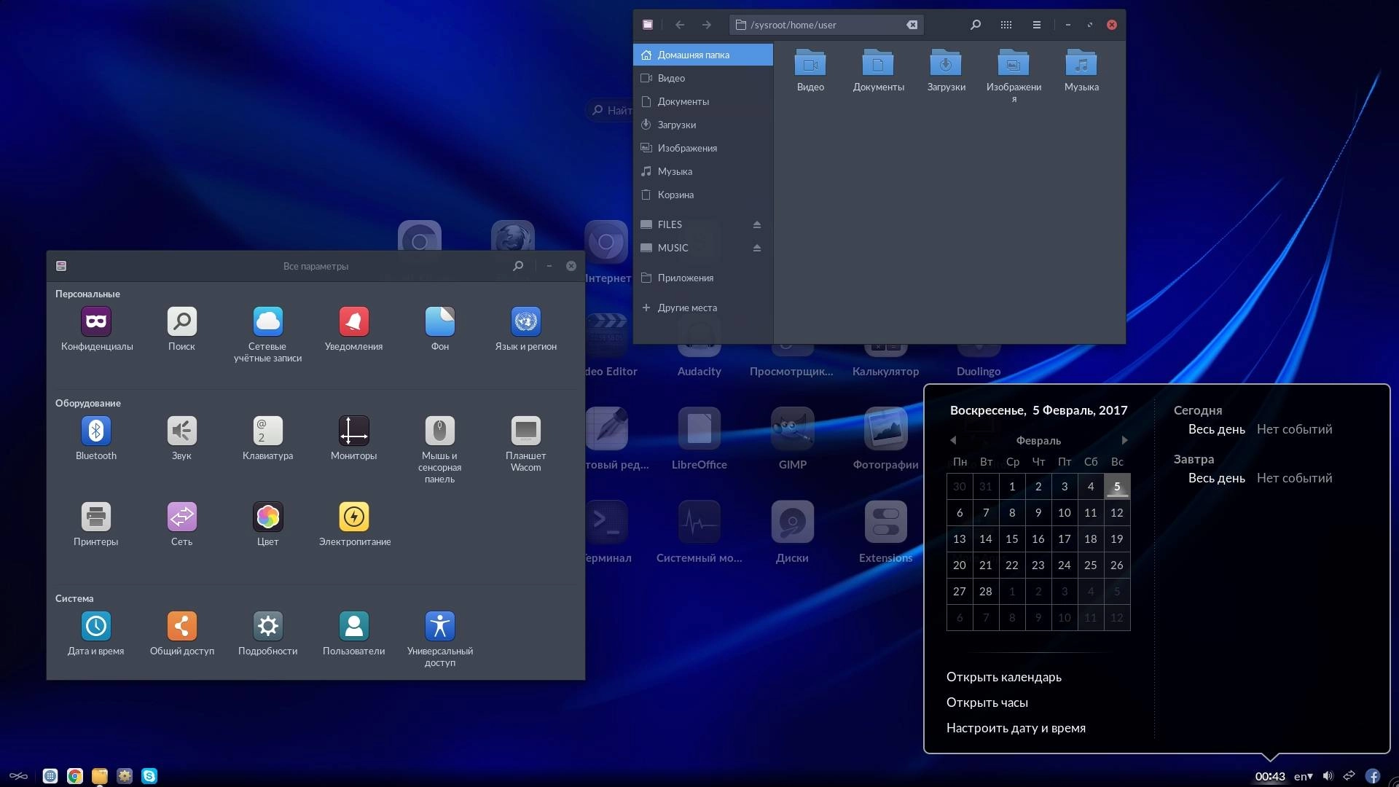
Task: Open Общий доступ sharing settings
Action: coord(181,626)
